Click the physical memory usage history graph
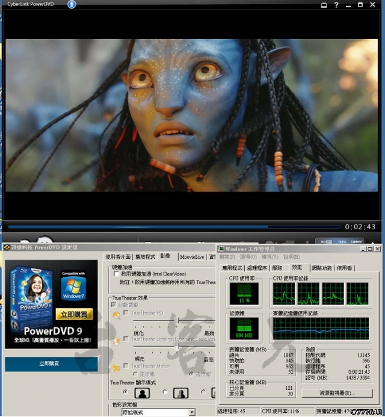 tap(321, 329)
